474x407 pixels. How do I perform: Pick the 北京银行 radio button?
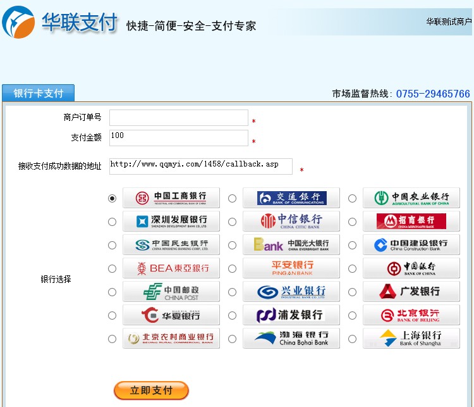click(352, 316)
